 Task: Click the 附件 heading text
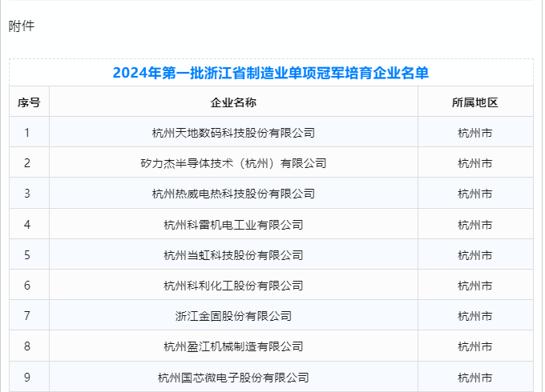click(22, 26)
